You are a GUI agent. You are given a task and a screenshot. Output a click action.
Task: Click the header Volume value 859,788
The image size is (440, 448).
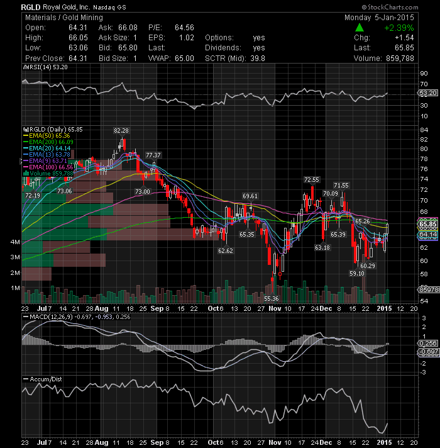click(400, 59)
